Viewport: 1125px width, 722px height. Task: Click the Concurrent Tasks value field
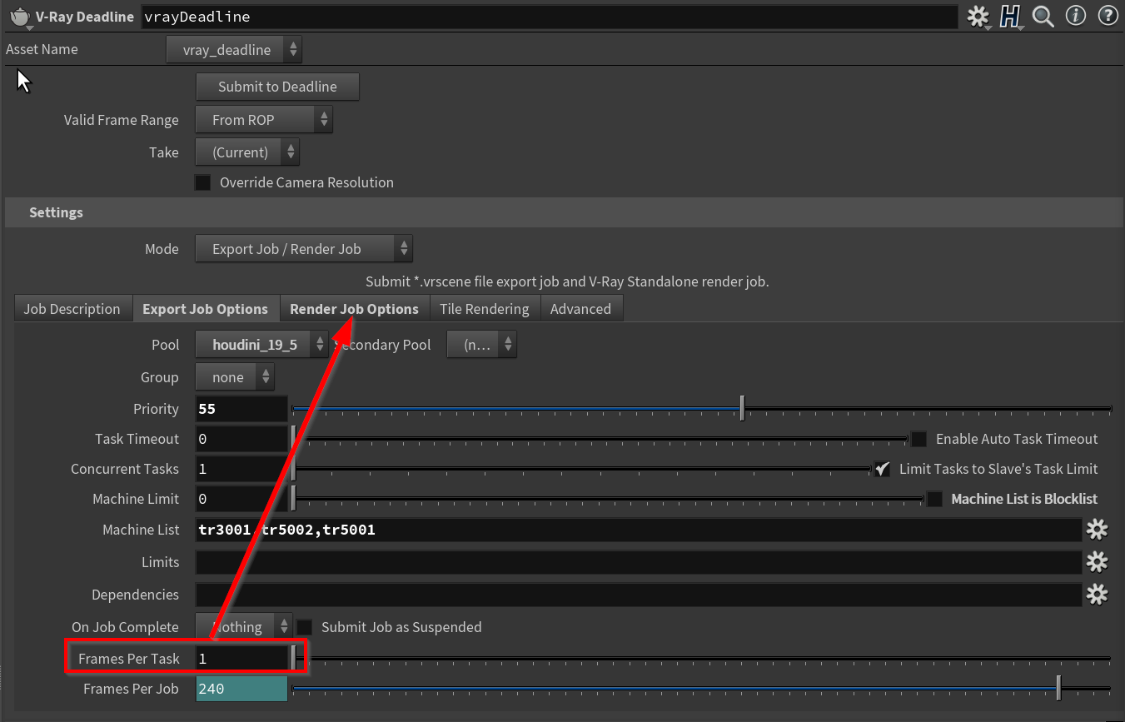pyautogui.click(x=241, y=469)
